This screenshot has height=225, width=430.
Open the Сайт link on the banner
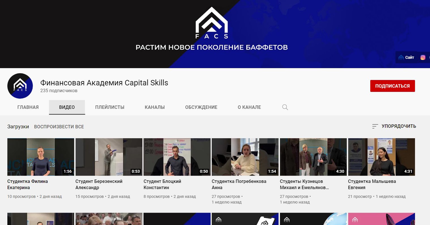[x=406, y=57]
